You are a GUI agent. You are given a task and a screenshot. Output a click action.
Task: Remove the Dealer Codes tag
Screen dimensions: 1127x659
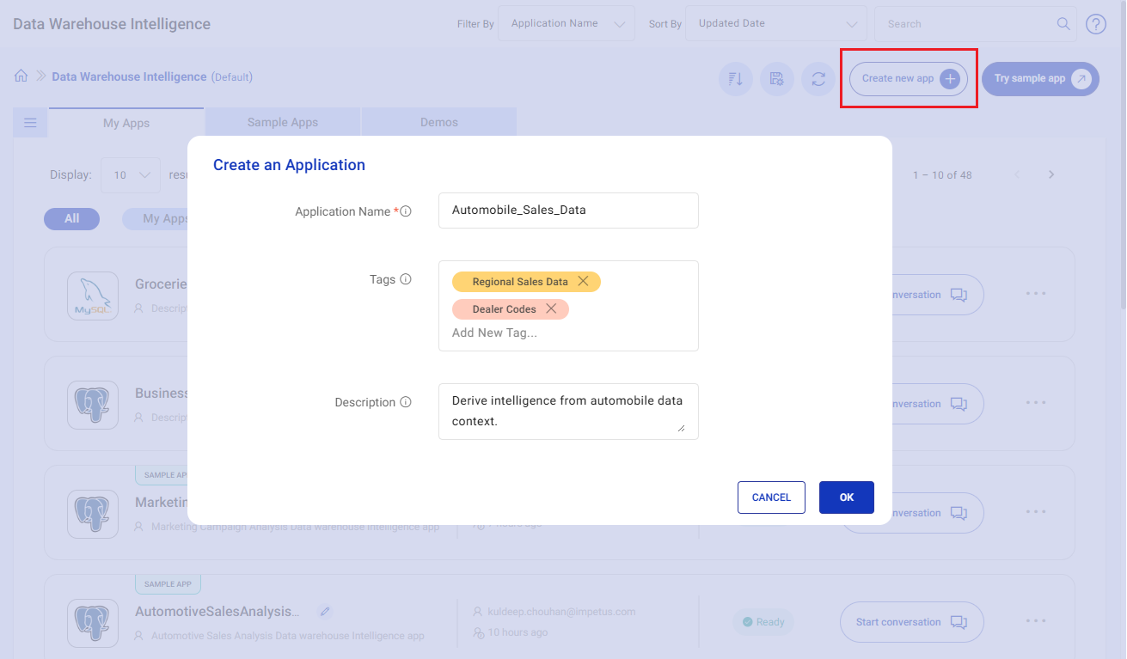(x=551, y=309)
